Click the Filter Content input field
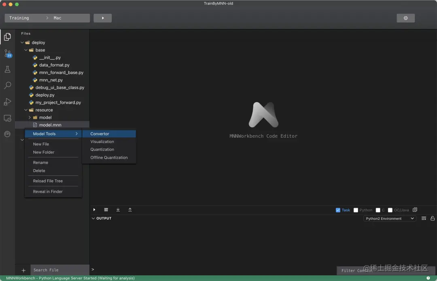 click(x=385, y=271)
